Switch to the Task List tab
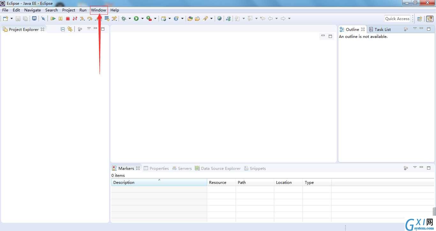436x231 pixels. (380, 29)
